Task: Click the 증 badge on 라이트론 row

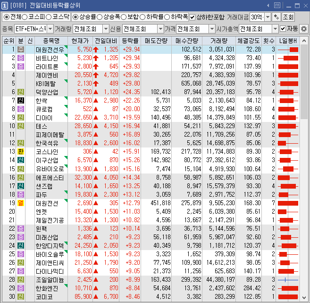Action: 21,66
